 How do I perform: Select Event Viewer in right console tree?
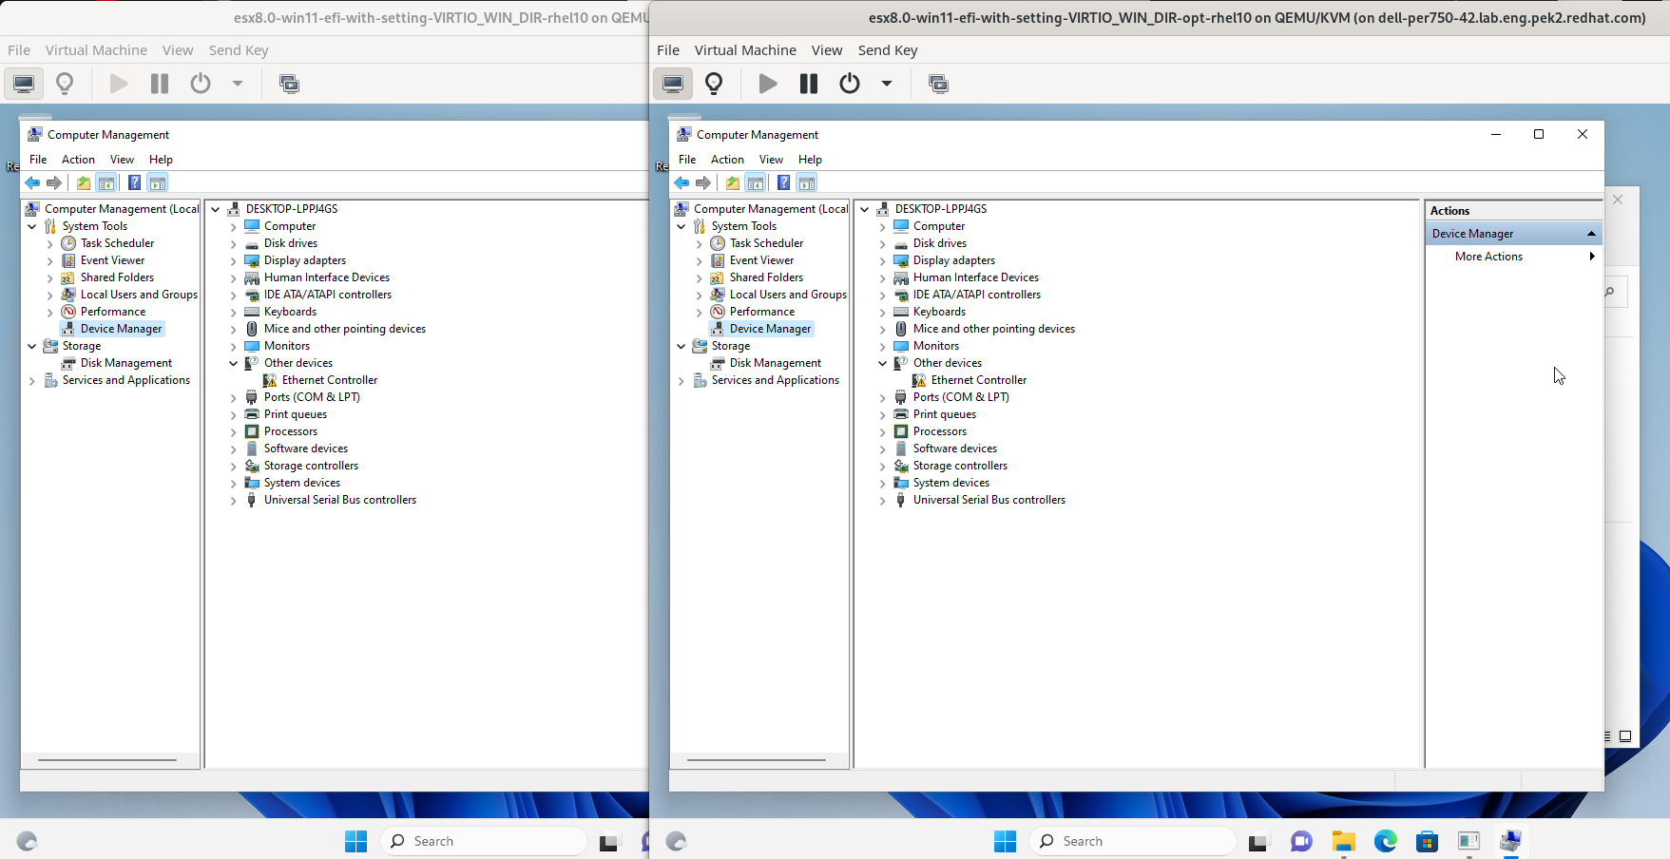(x=761, y=260)
